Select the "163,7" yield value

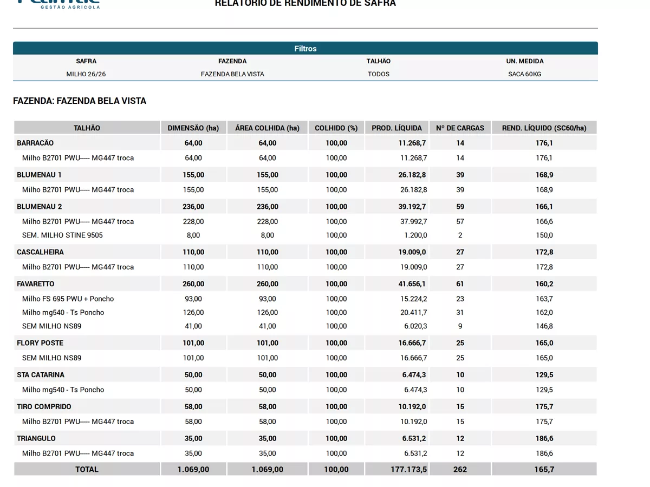[544, 299]
